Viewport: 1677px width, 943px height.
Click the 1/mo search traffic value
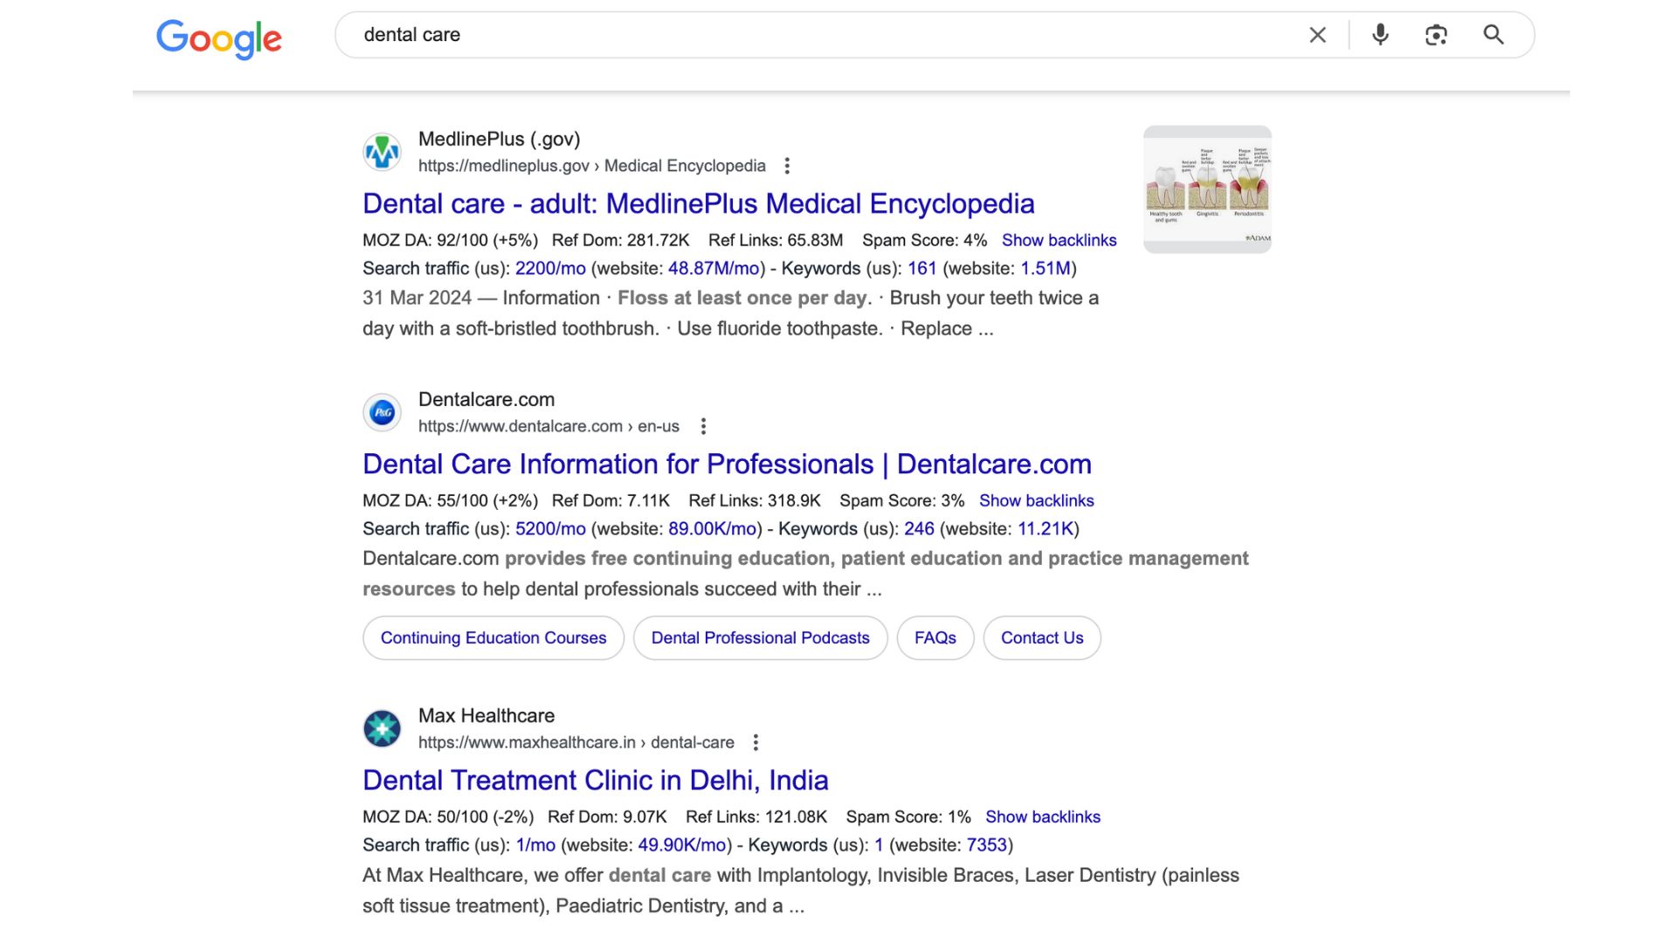coord(535,844)
